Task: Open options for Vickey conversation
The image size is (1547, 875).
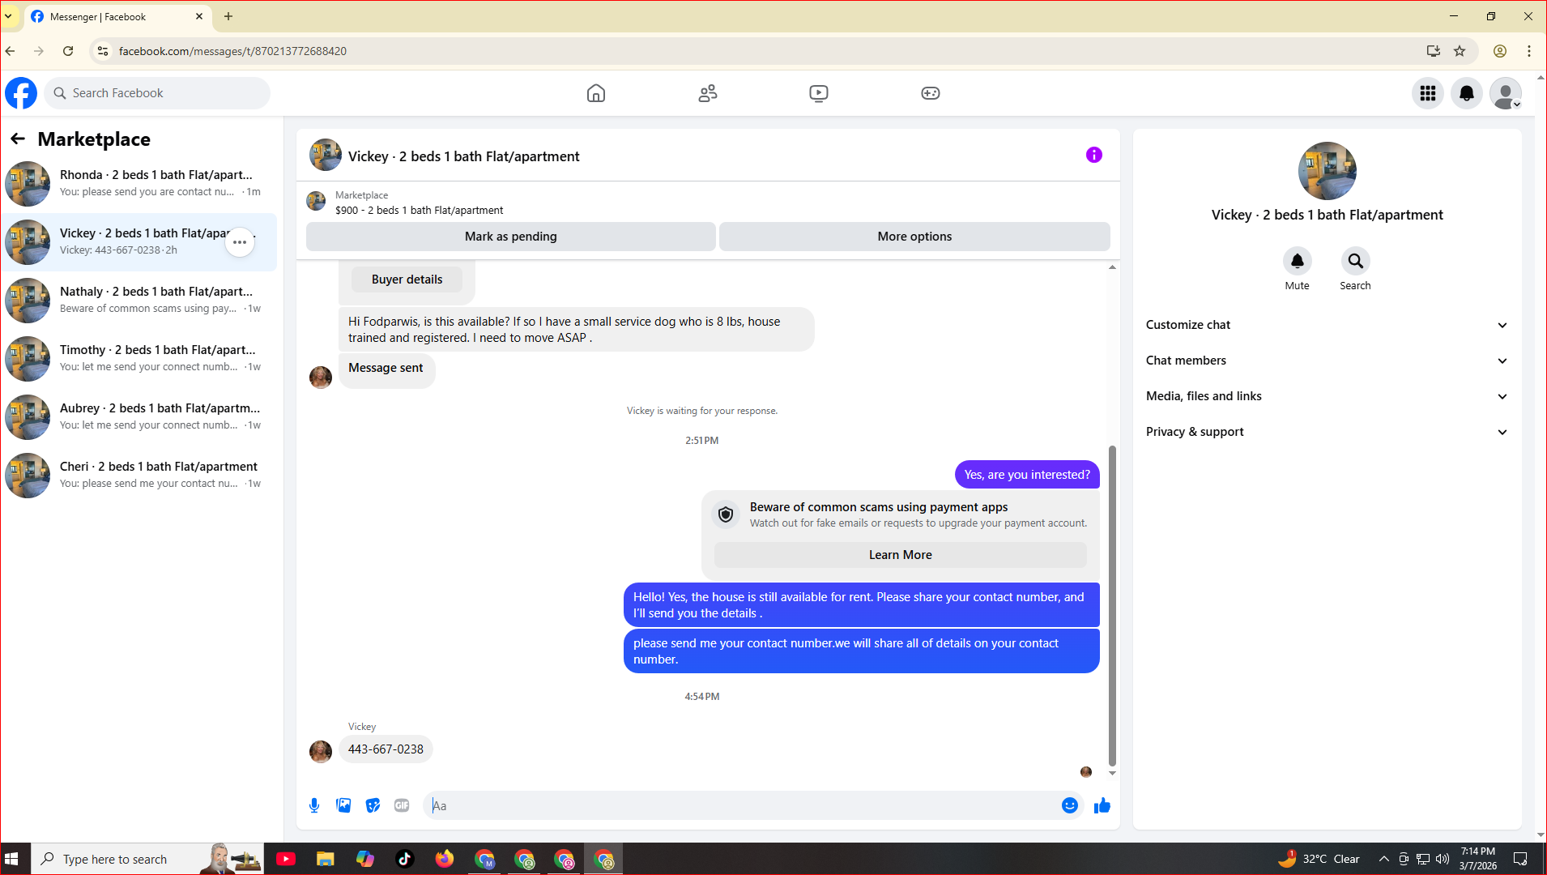Action: tap(240, 242)
